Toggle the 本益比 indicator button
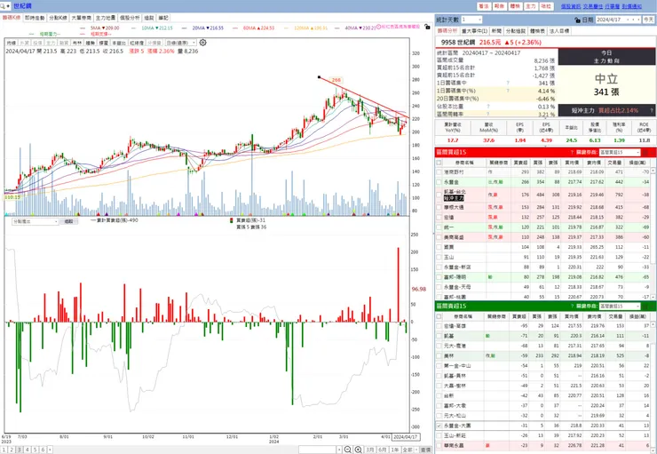 pos(119,43)
